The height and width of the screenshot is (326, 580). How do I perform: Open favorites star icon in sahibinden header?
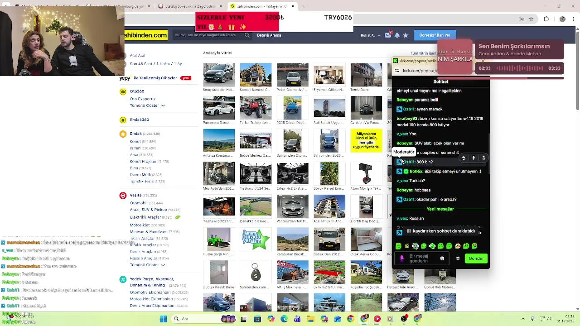tap(406, 35)
